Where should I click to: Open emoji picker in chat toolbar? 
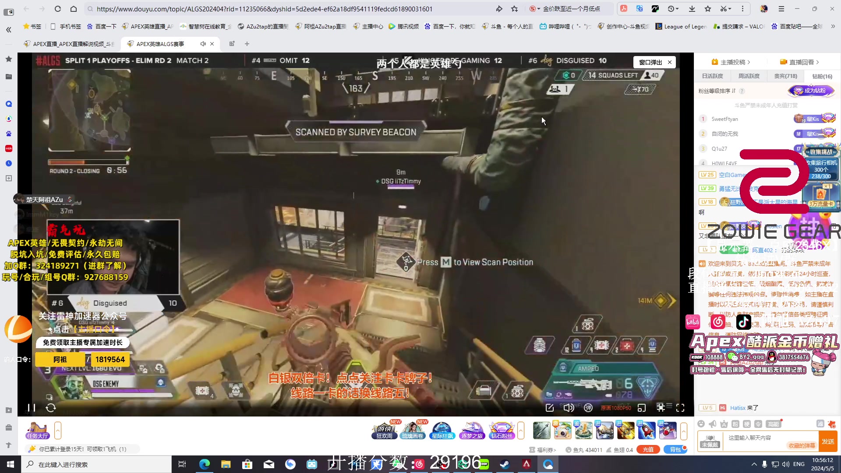click(x=701, y=424)
